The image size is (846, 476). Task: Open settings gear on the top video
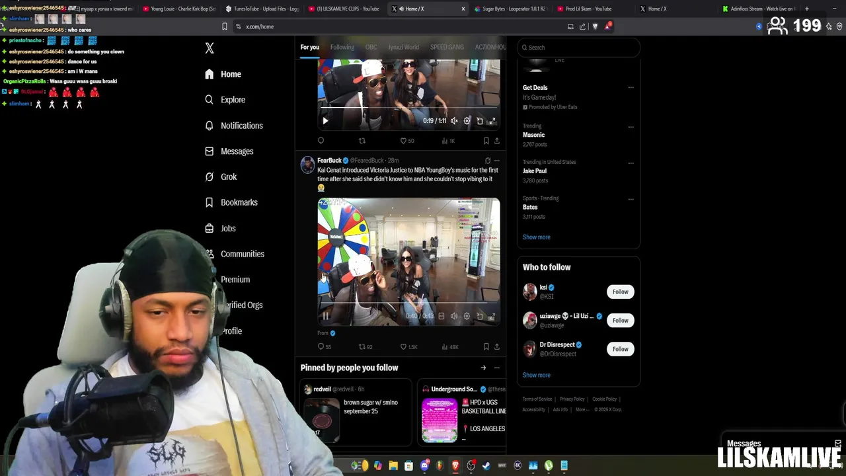[x=467, y=121]
